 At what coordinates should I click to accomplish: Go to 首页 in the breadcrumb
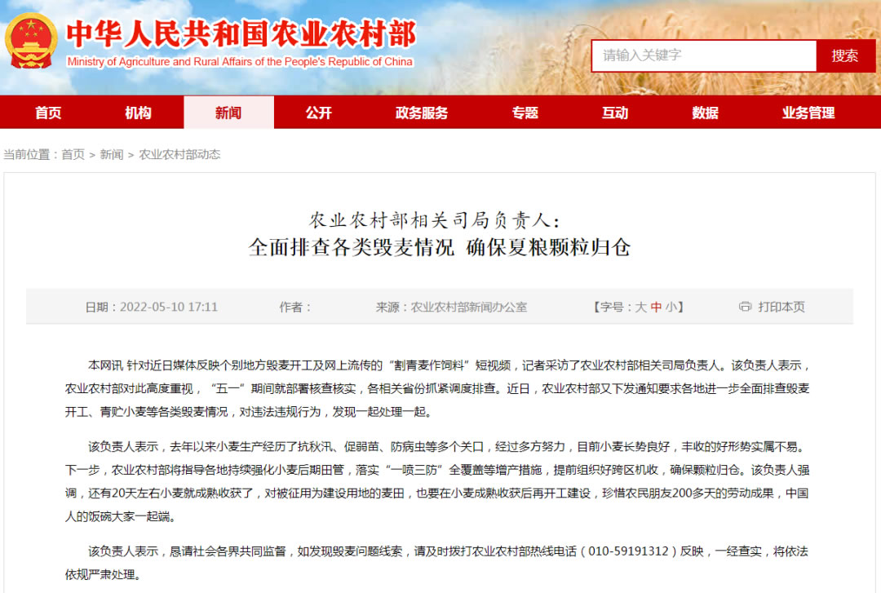pyautogui.click(x=73, y=155)
